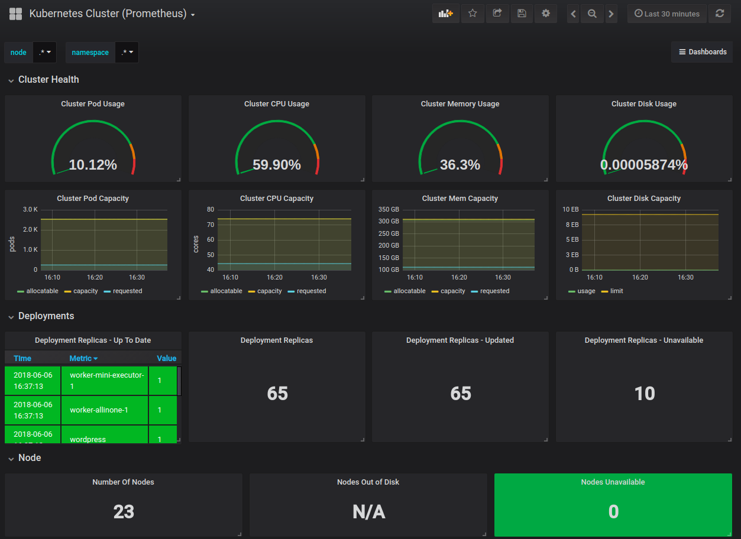Toggle the usage series in Cluster Disk Capacity legend

point(581,291)
